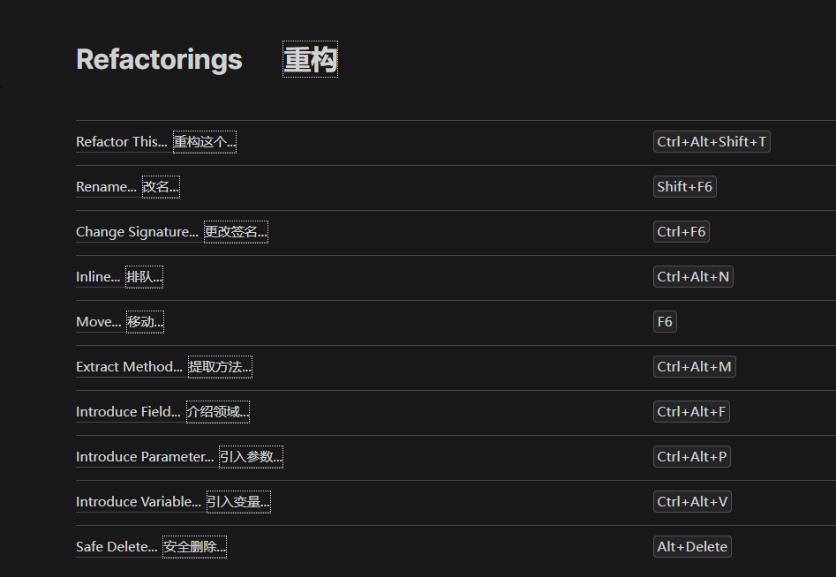The width and height of the screenshot is (836, 577).
Task: Open the Safe Delete... entry
Action: [x=117, y=547]
